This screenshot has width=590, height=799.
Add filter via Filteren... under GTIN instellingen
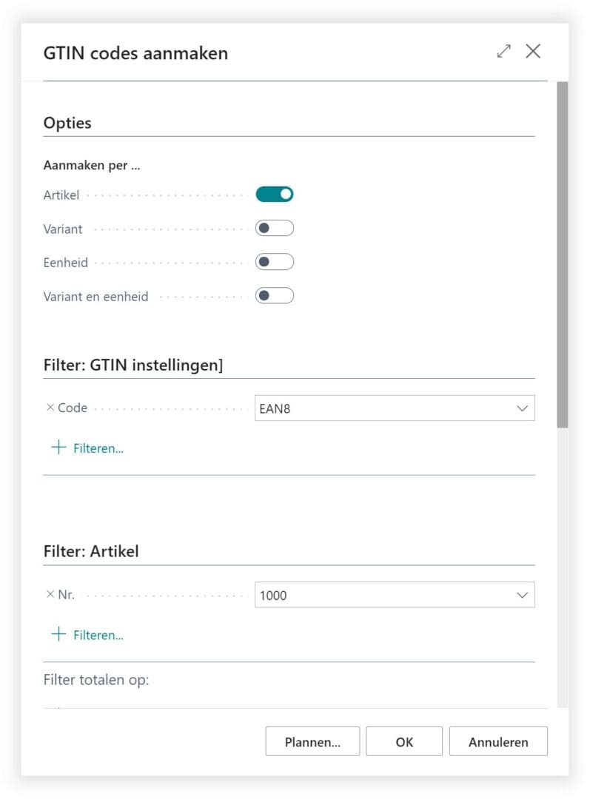coord(98,448)
